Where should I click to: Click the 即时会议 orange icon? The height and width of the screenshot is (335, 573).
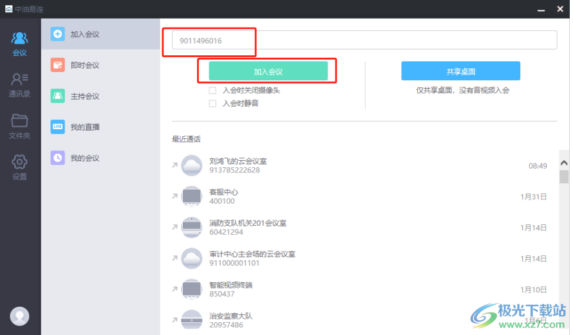57,65
